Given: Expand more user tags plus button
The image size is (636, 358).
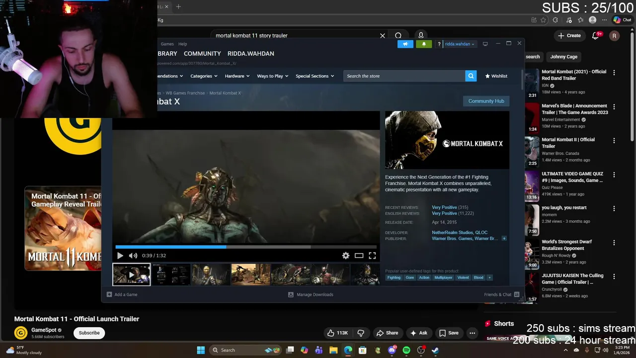Looking at the screenshot, I should [x=489, y=277].
